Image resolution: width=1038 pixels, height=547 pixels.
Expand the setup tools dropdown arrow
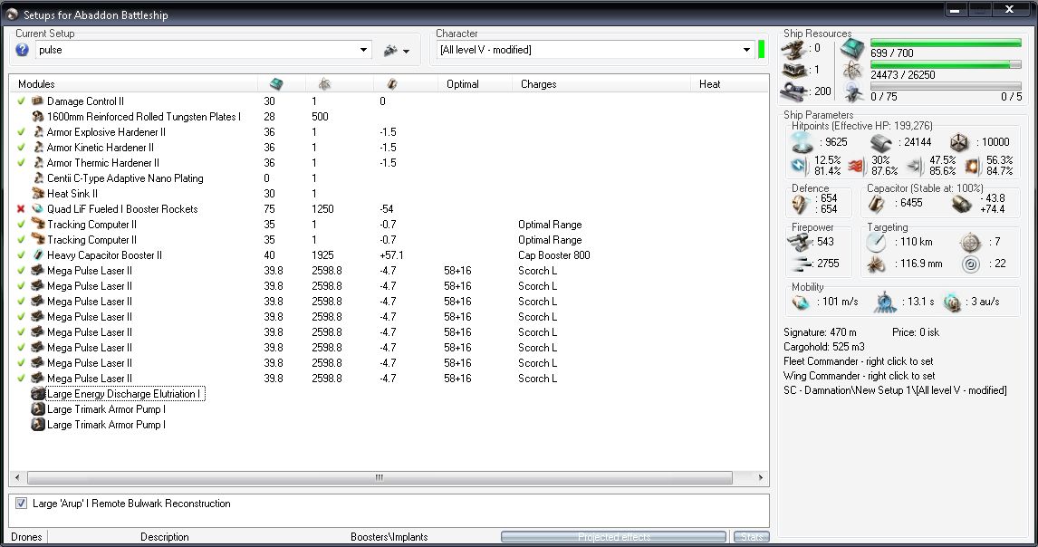pos(407,51)
